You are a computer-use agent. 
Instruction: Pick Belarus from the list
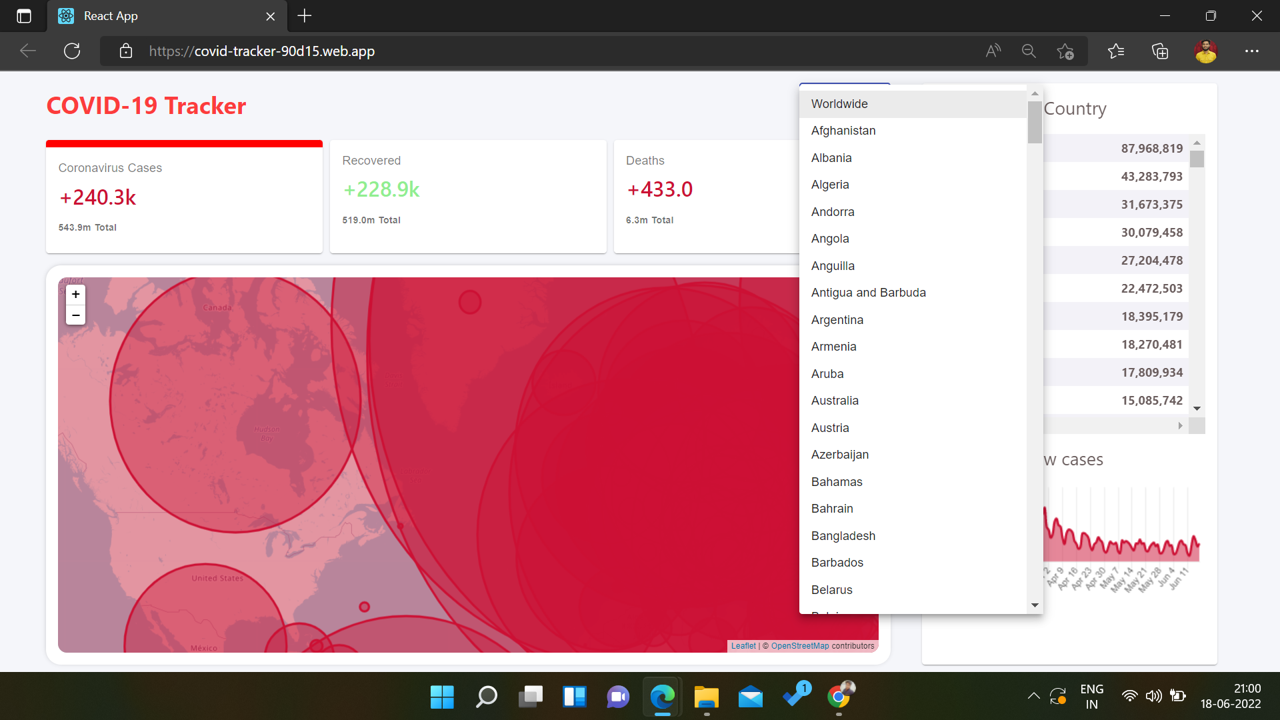[x=913, y=590]
